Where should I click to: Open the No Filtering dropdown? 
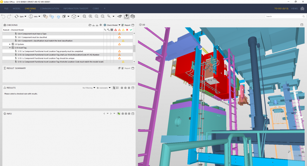pyautogui.click(x=89, y=88)
